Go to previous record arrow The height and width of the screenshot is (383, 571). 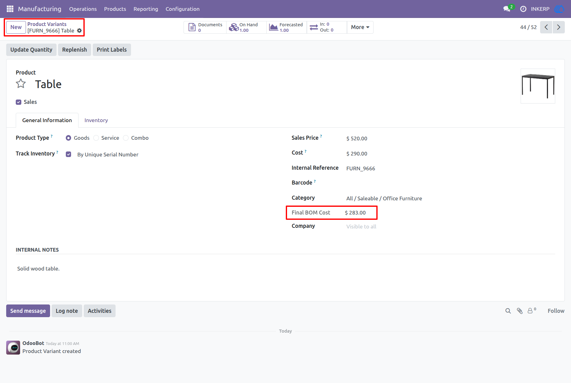(x=546, y=27)
